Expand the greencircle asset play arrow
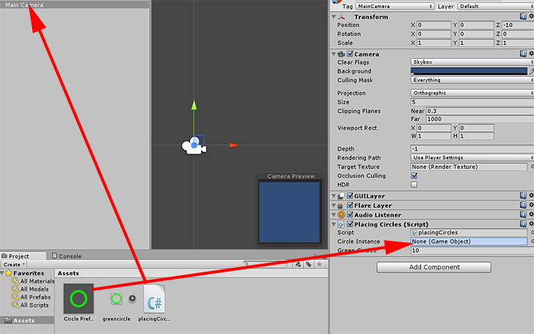Viewport: 534px width, 334px height. coord(132,299)
